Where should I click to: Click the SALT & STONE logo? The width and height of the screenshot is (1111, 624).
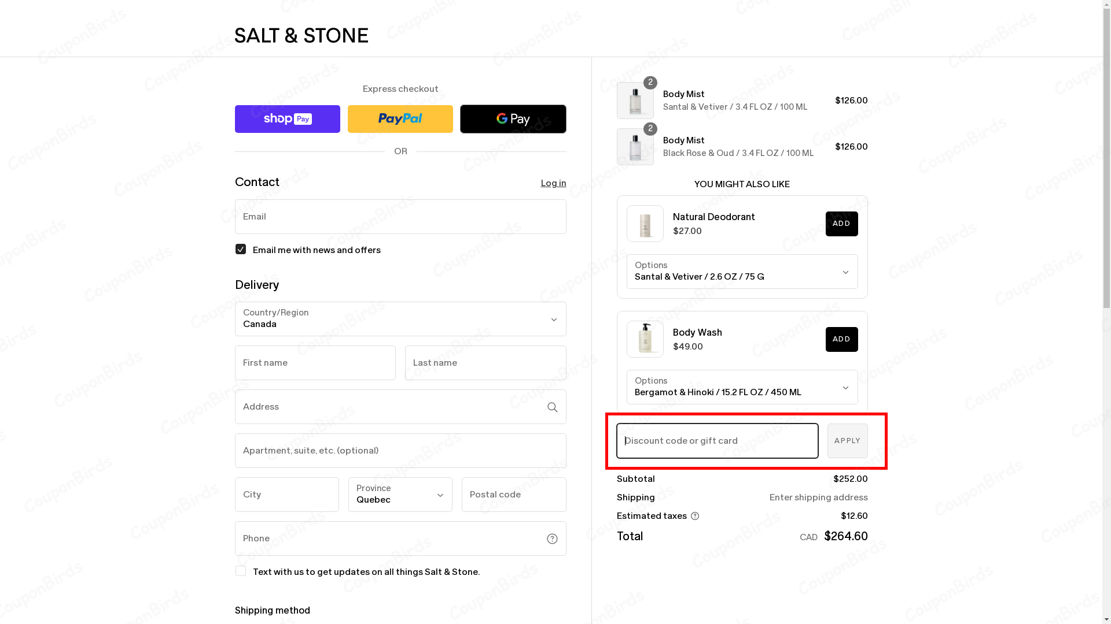pyautogui.click(x=301, y=35)
